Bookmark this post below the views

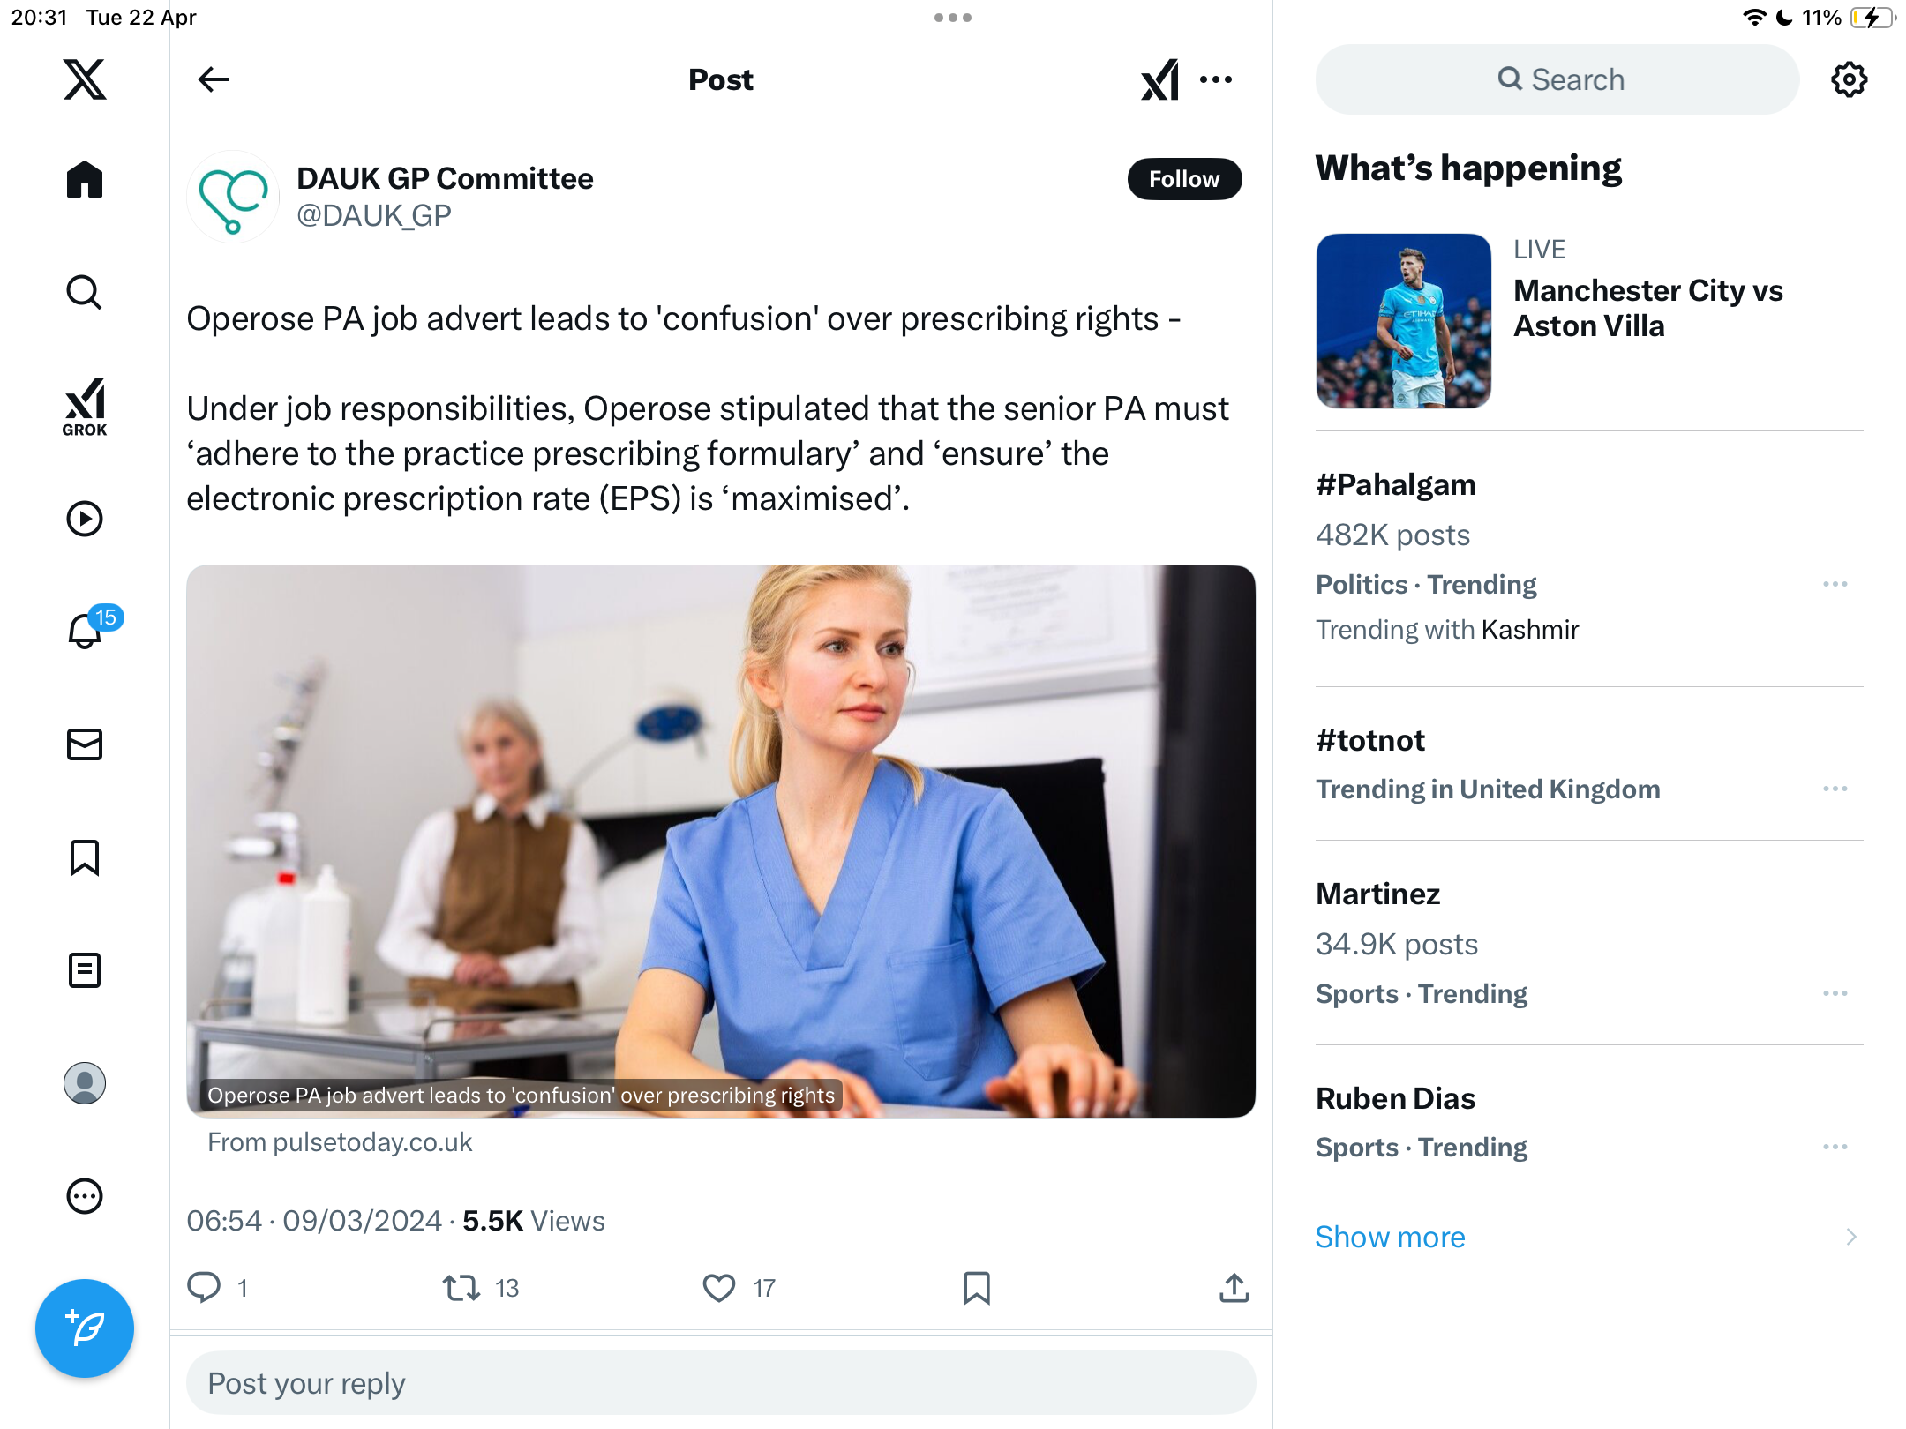[x=977, y=1288]
